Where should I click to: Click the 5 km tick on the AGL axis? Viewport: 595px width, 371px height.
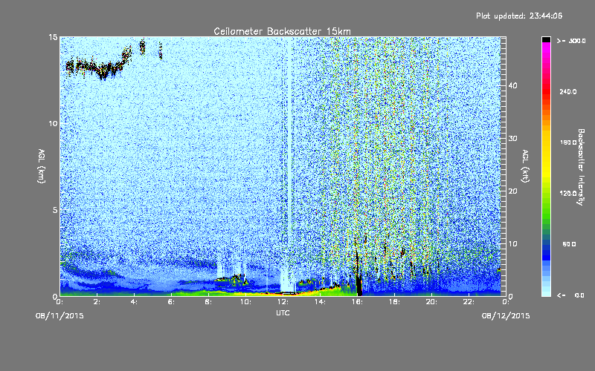pos(54,210)
